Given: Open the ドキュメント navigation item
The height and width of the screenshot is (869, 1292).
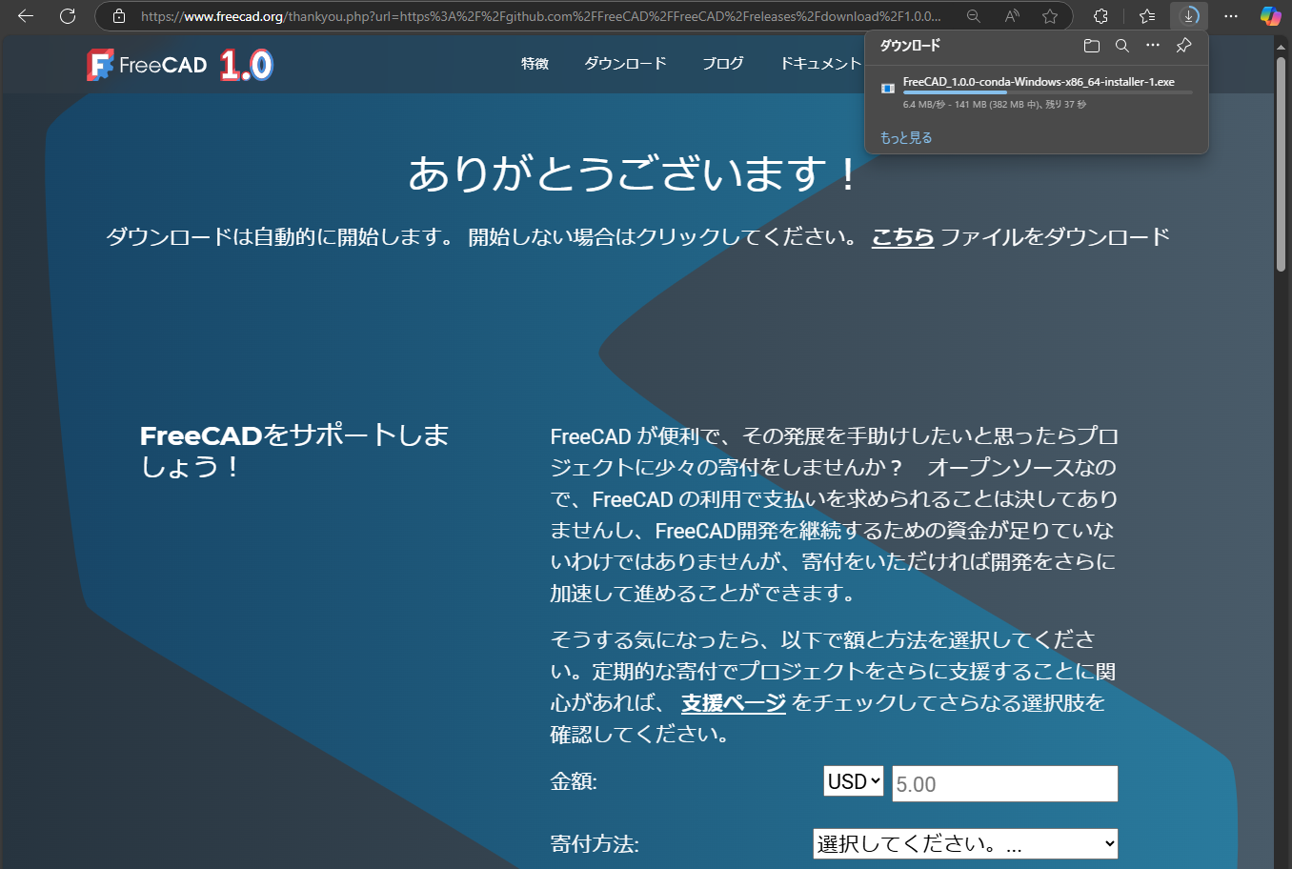Looking at the screenshot, I should [820, 63].
